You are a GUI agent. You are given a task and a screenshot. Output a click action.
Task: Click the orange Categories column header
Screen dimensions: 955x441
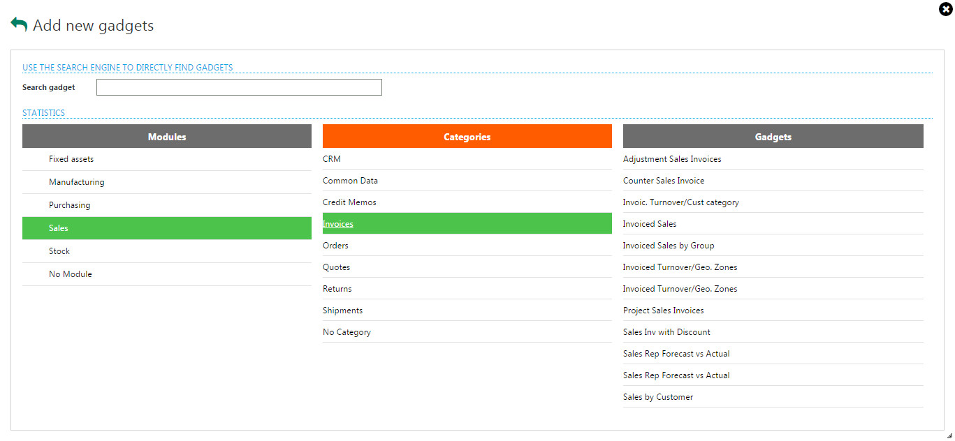467,137
